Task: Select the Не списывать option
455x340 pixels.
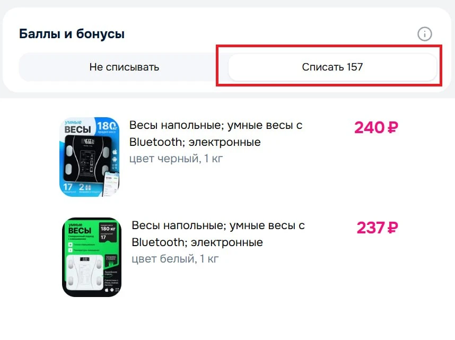Action: tap(124, 67)
